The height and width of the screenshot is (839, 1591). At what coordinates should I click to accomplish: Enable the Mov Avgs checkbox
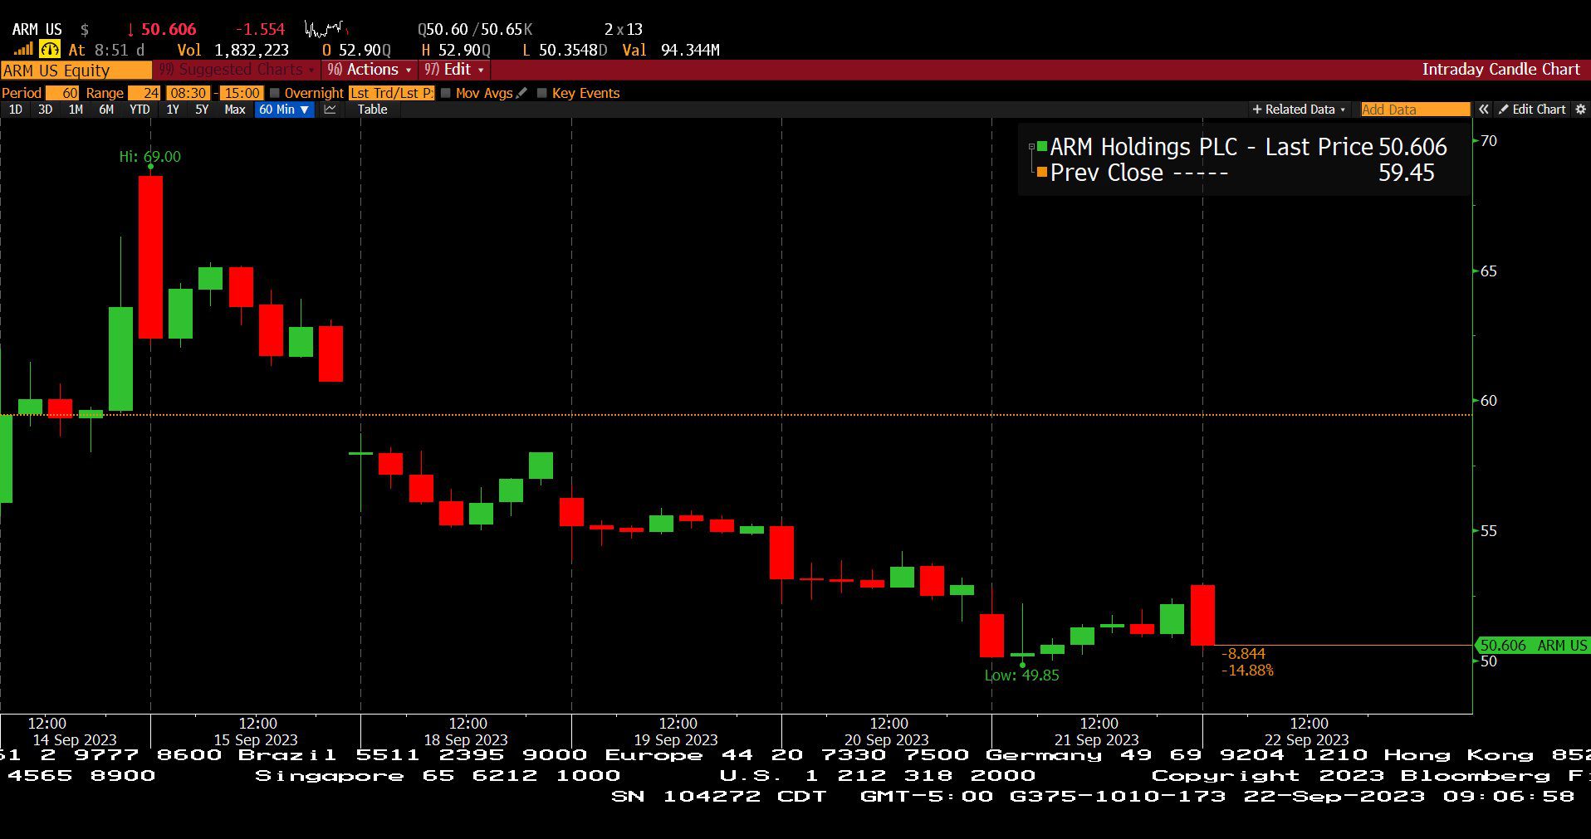[x=446, y=93]
